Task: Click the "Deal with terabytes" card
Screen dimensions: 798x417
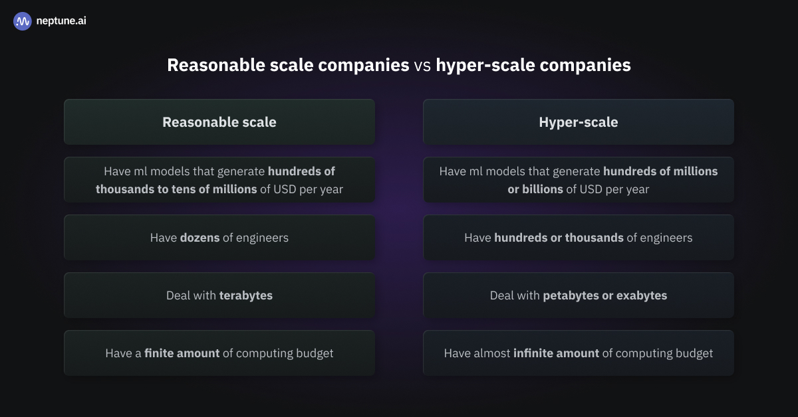Action: [219, 295]
